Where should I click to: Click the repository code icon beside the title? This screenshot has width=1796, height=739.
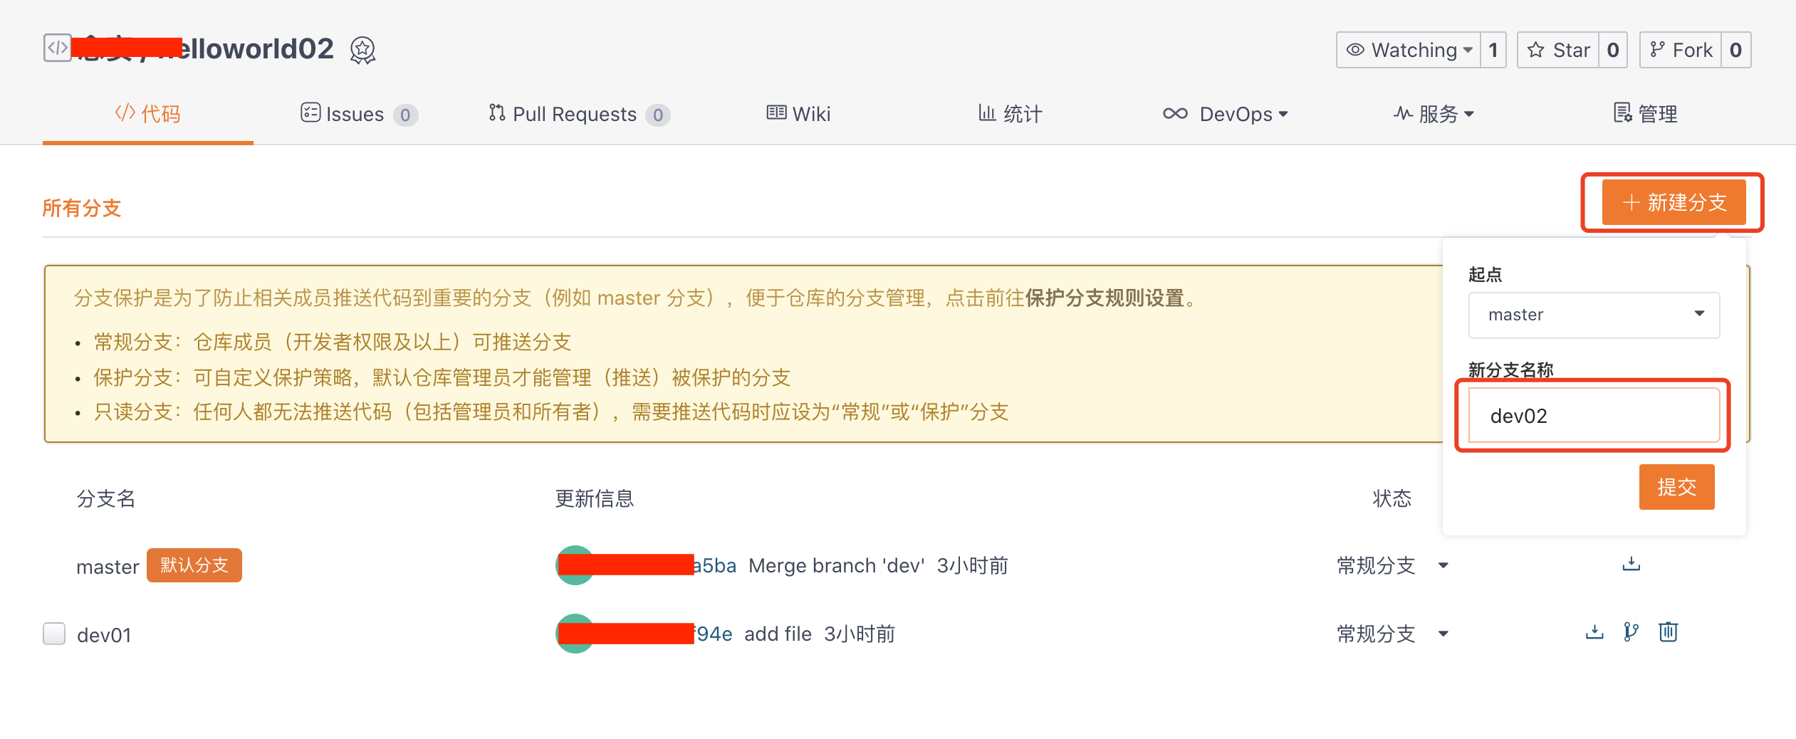57,48
